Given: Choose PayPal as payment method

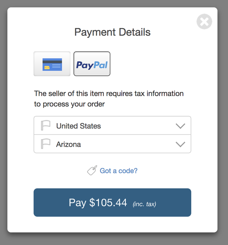Looking at the screenshot, I should tap(92, 64).
